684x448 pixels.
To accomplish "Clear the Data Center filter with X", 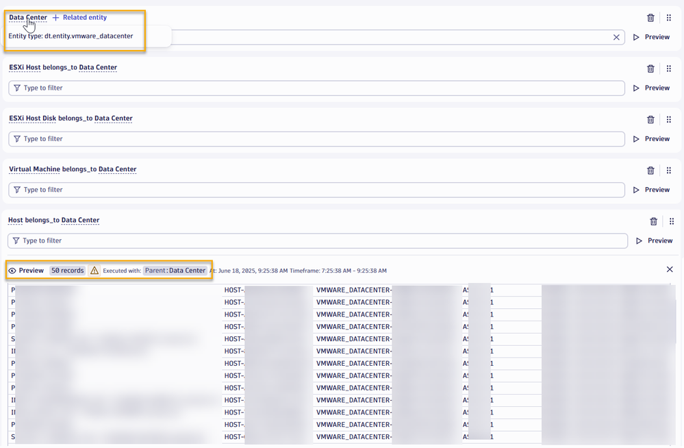I will (616, 37).
